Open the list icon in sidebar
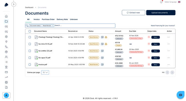This screenshot has width=186, height=101. pos(6,62)
